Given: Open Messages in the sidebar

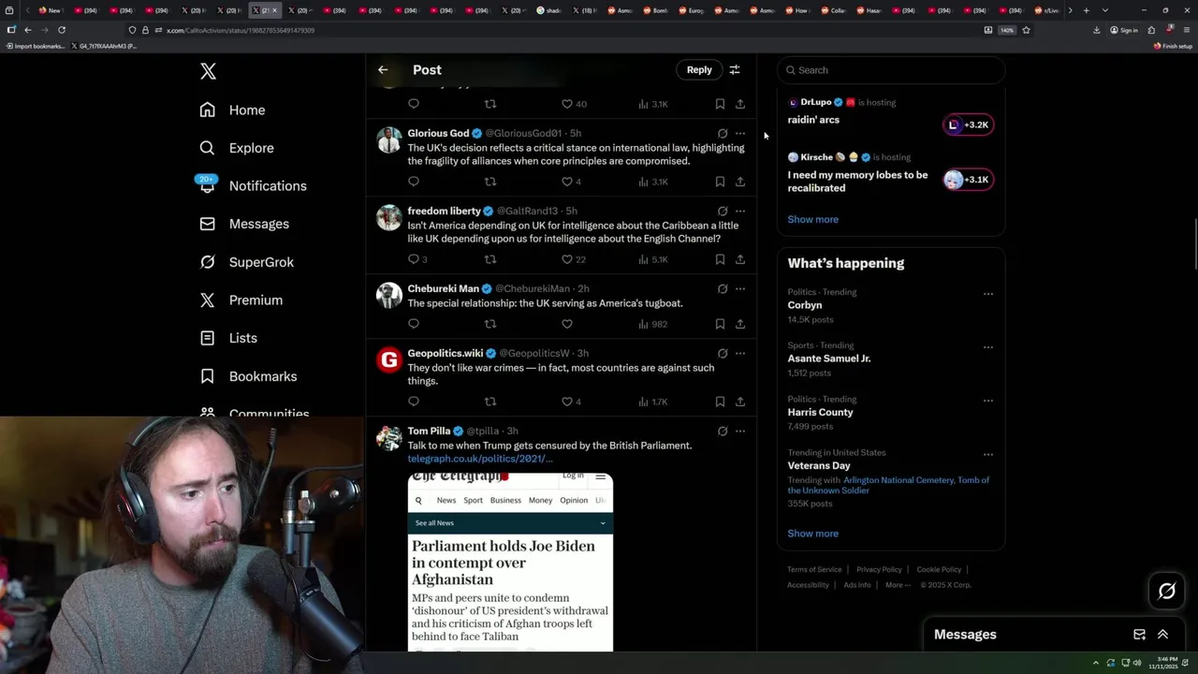Looking at the screenshot, I should tap(244, 224).
